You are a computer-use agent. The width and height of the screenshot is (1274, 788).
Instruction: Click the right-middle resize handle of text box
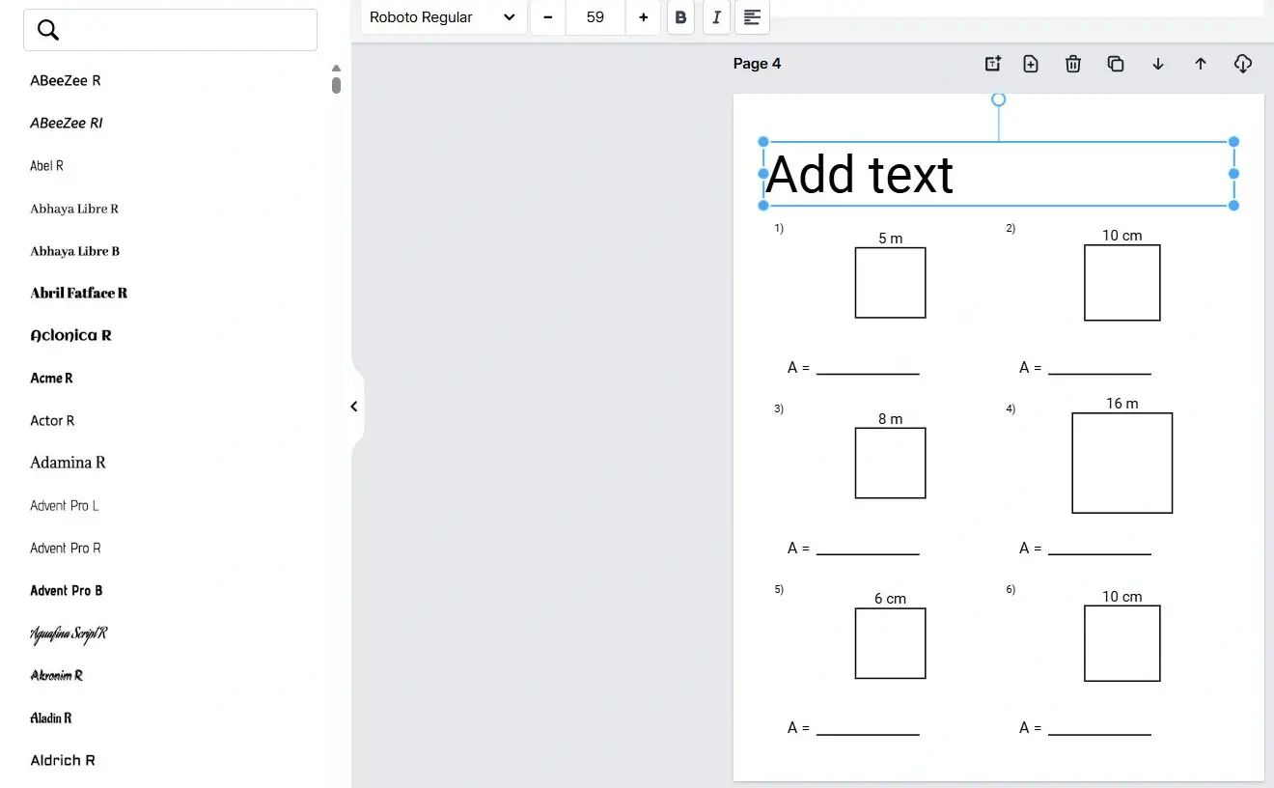coord(1233,174)
